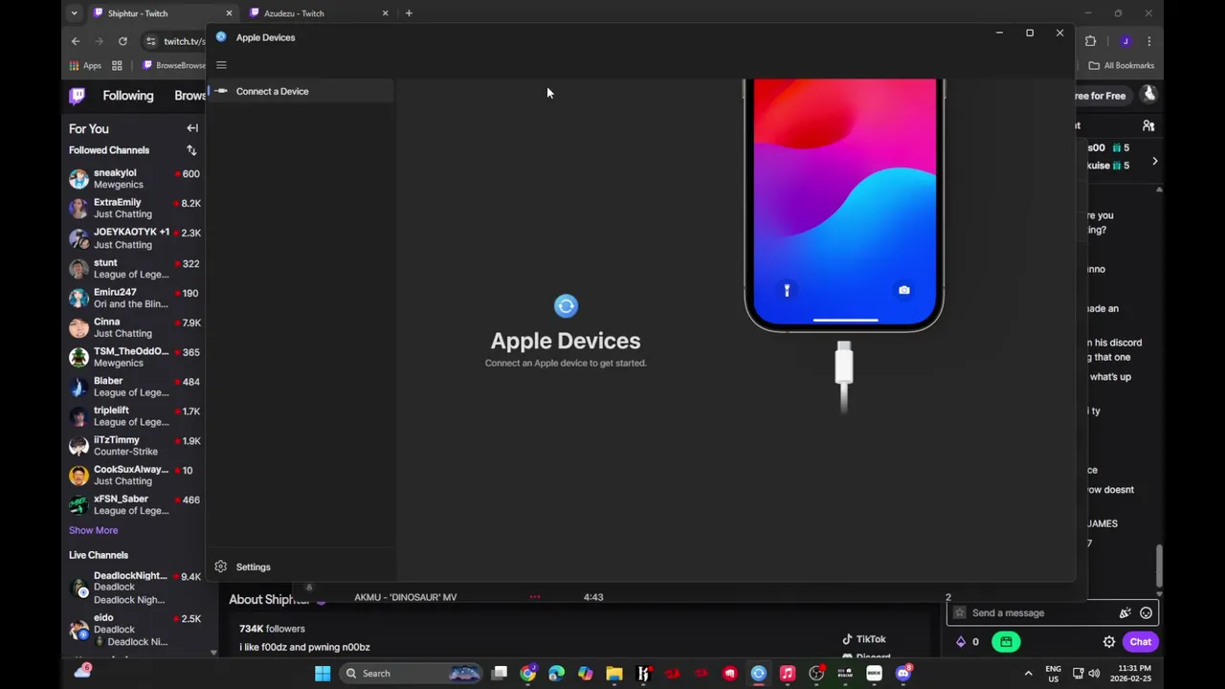Open xFSN_Saber channel in Twitch sidebar

134,504
